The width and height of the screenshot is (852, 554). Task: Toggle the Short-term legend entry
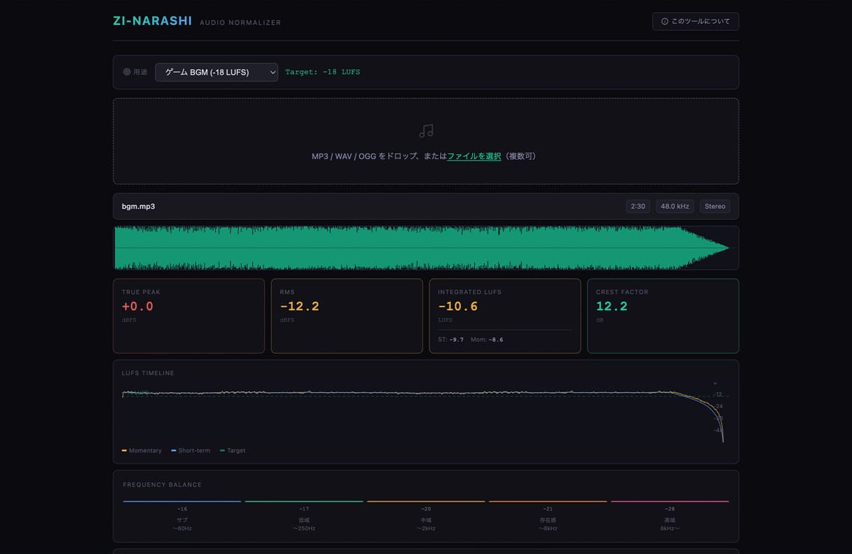pyautogui.click(x=191, y=450)
